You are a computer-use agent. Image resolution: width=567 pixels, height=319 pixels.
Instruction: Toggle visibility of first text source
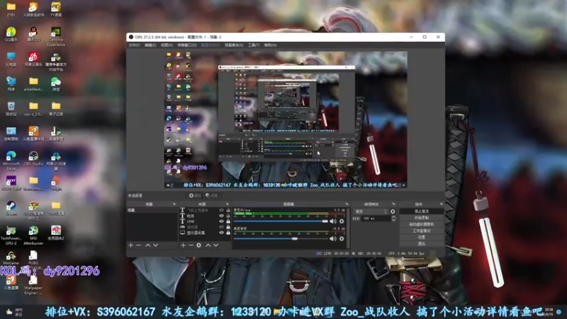click(221, 210)
